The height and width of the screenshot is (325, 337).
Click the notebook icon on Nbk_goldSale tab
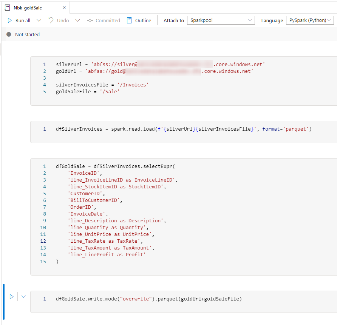click(x=7, y=8)
